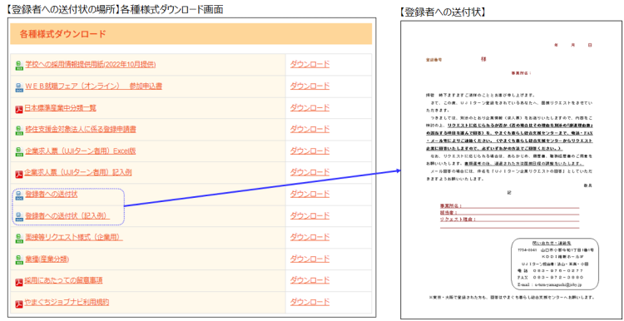Click the XLS icon beside 学校への採用情報提供用紙
This screenshot has height=321, width=624.
[19, 65]
